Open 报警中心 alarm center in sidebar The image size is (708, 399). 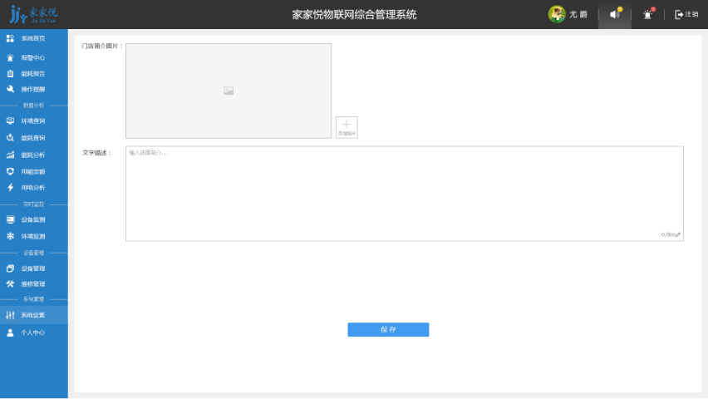click(33, 58)
